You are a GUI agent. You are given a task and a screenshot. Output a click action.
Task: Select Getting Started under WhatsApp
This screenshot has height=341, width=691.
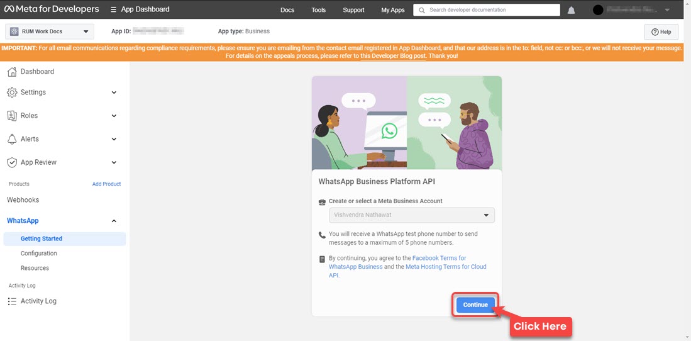[x=64, y=238]
